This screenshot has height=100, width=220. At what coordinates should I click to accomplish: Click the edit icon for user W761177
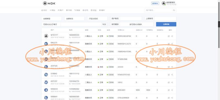[x=169, y=36]
